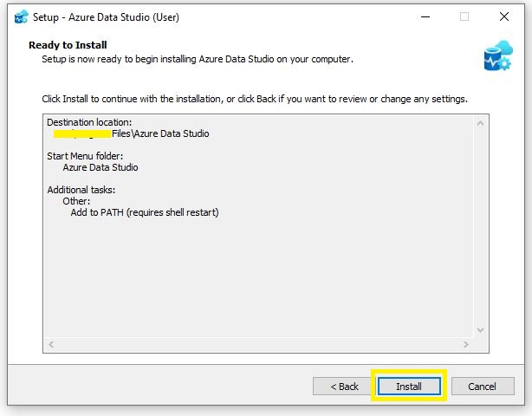Go back using the Back button
Screen dimensions: 532x416
click(342, 386)
